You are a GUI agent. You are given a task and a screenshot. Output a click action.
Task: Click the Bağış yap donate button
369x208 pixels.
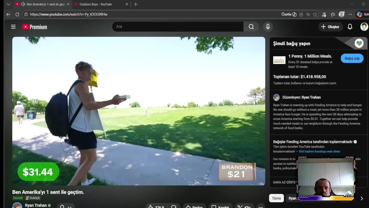(352, 58)
